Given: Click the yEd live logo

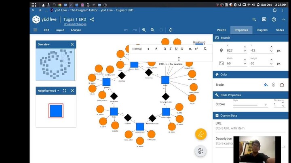Looking at the screenshot, I should tap(44, 19).
